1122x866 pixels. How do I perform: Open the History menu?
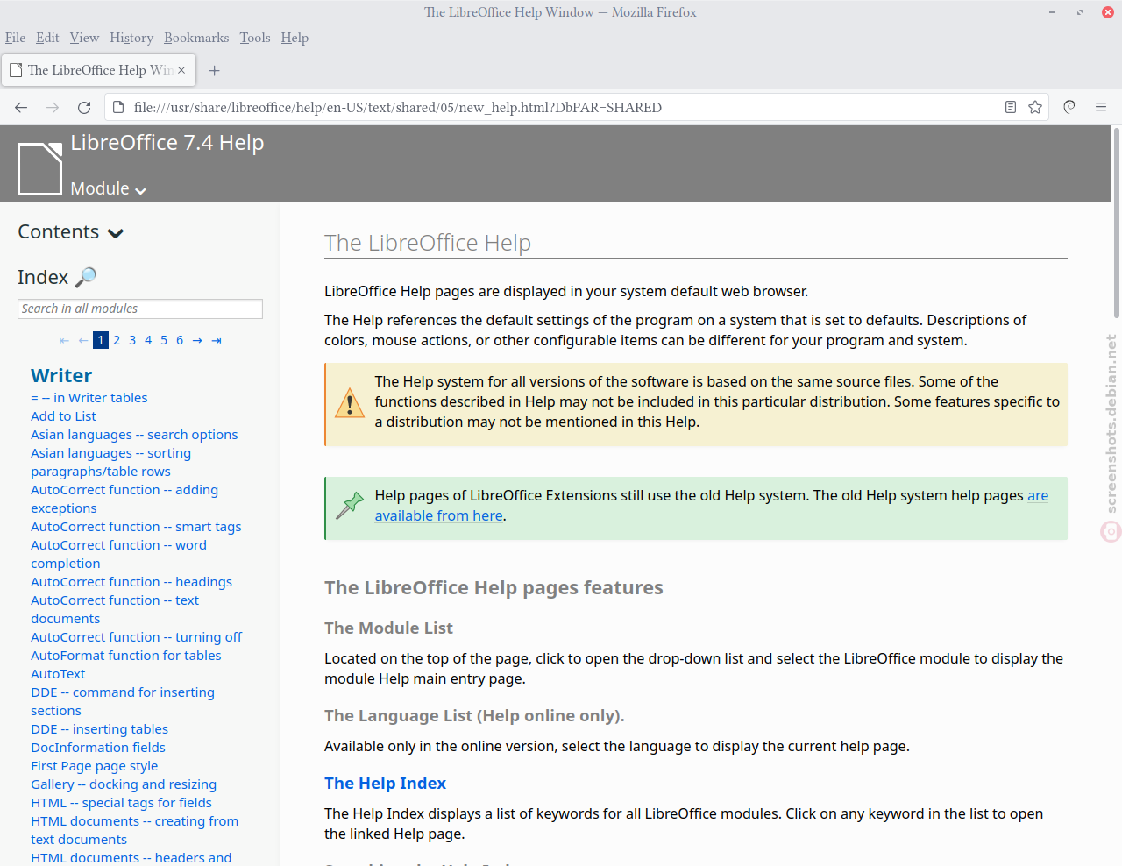tap(131, 38)
